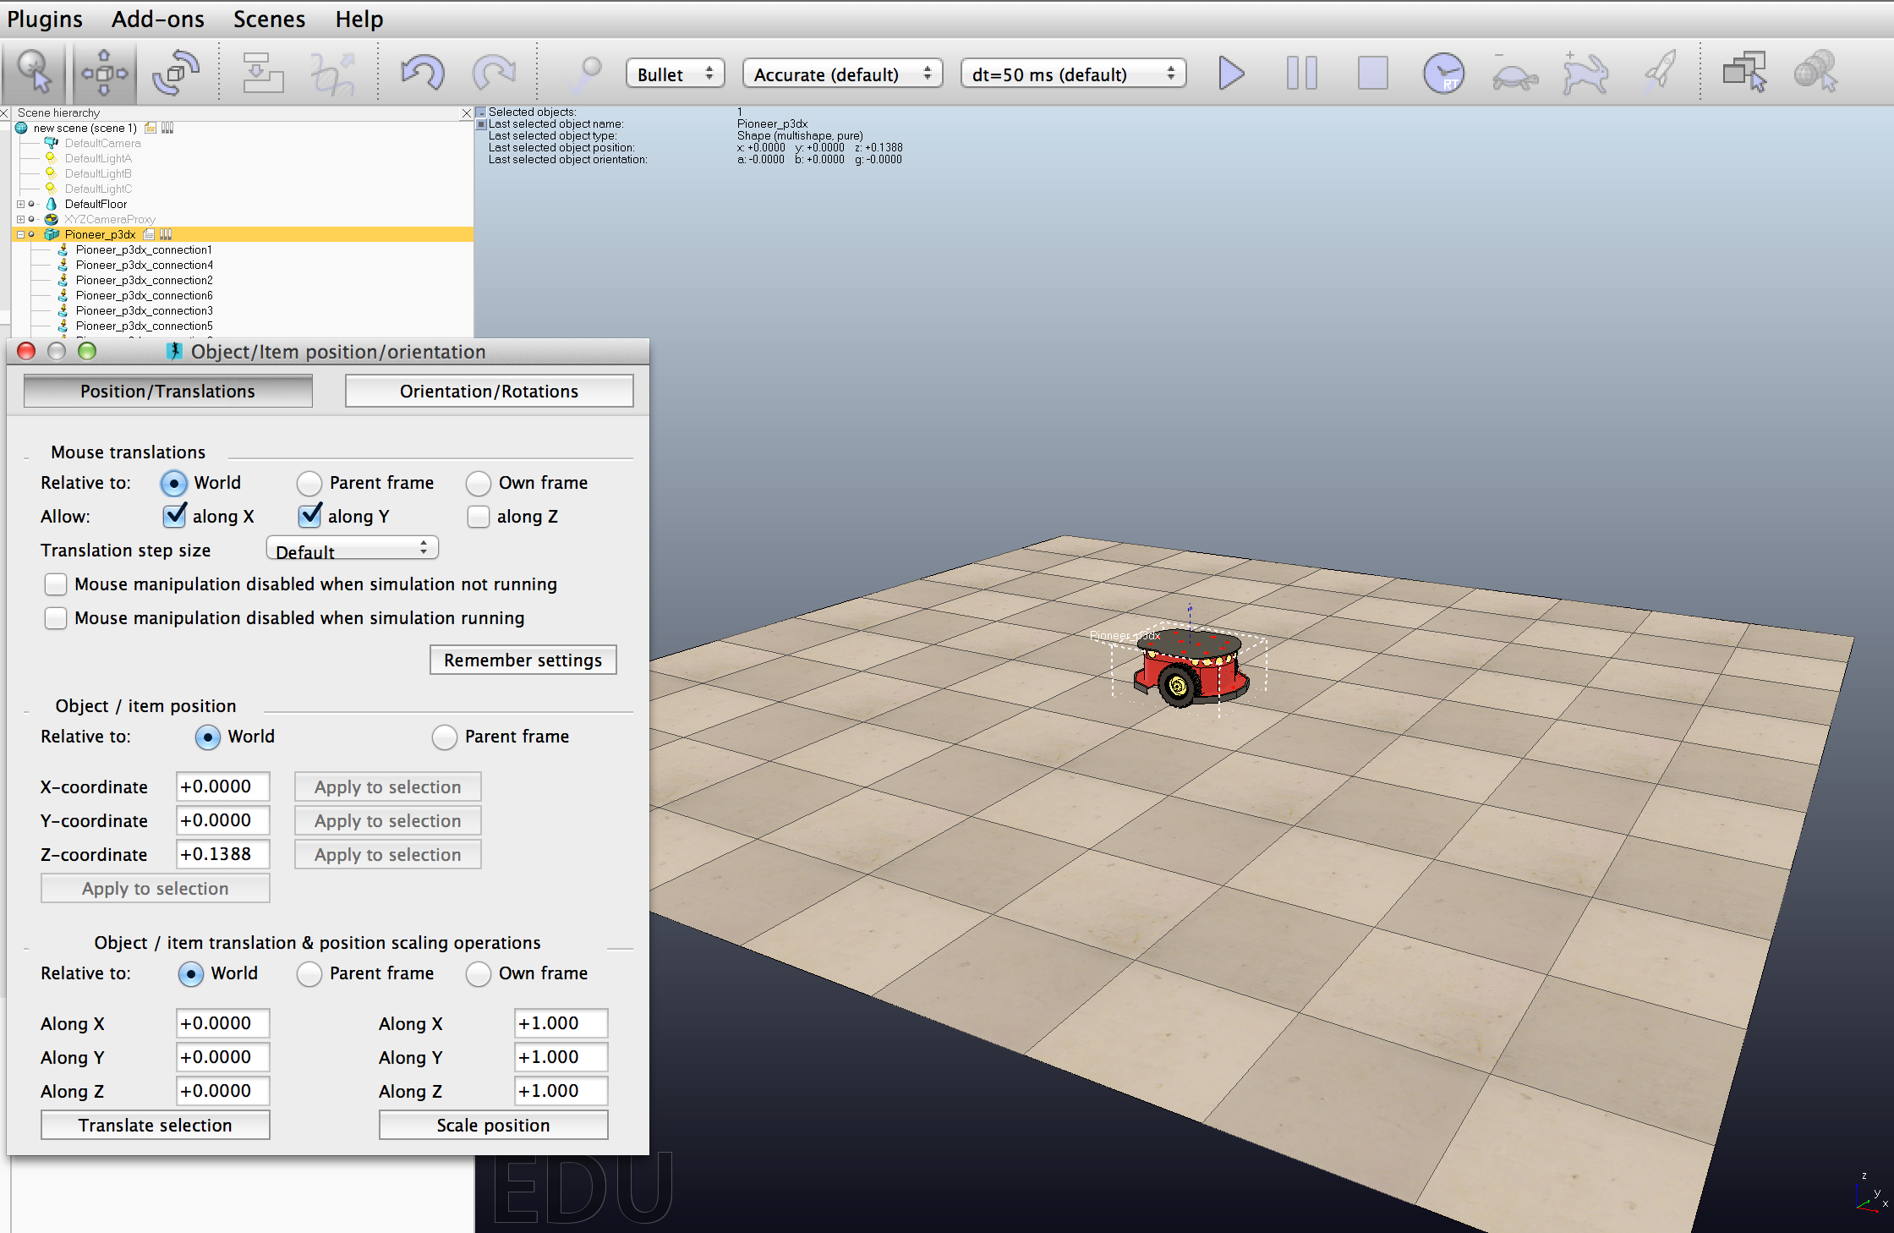Click the Undo toolbar icon
This screenshot has width=1894, height=1233.
[x=424, y=73]
